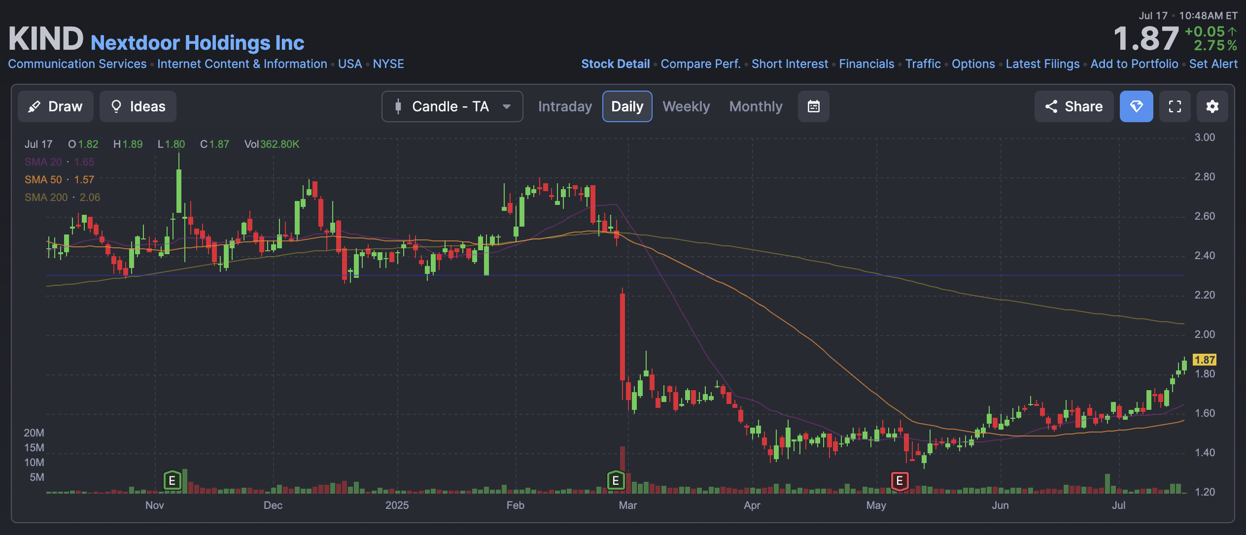1246x535 pixels.
Task: Click the yellow 1.87 current price tag
Action: coord(1204,360)
